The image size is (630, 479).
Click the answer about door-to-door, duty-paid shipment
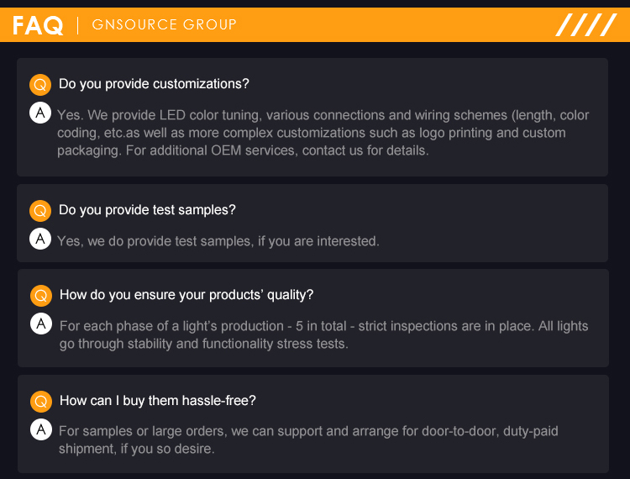(x=308, y=440)
